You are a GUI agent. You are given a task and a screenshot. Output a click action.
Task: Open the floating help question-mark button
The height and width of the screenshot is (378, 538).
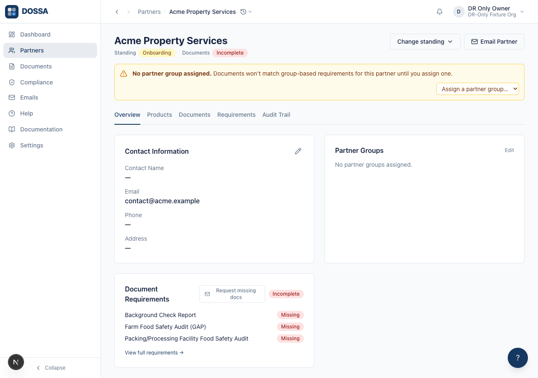tap(518, 358)
